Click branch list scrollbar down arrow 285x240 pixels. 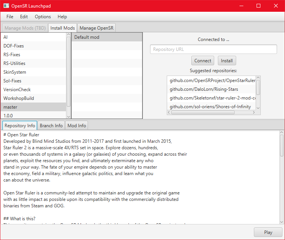pos(69,117)
